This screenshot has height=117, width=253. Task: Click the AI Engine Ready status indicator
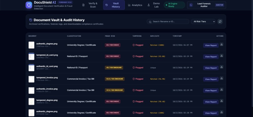pos(174,5)
